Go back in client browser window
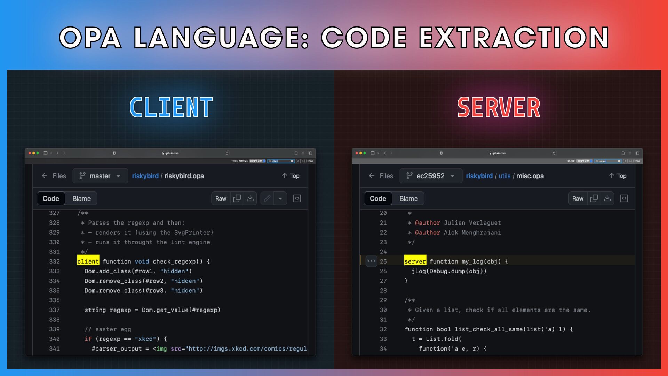The height and width of the screenshot is (376, 668). click(58, 153)
